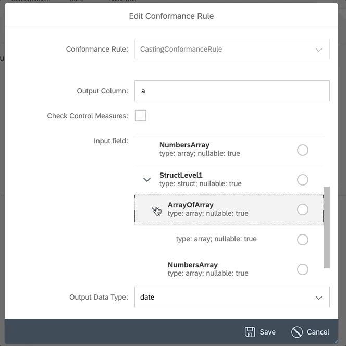The image size is (346, 346).
Task: Collapse the StructLevel1 tree node
Action: click(147, 180)
